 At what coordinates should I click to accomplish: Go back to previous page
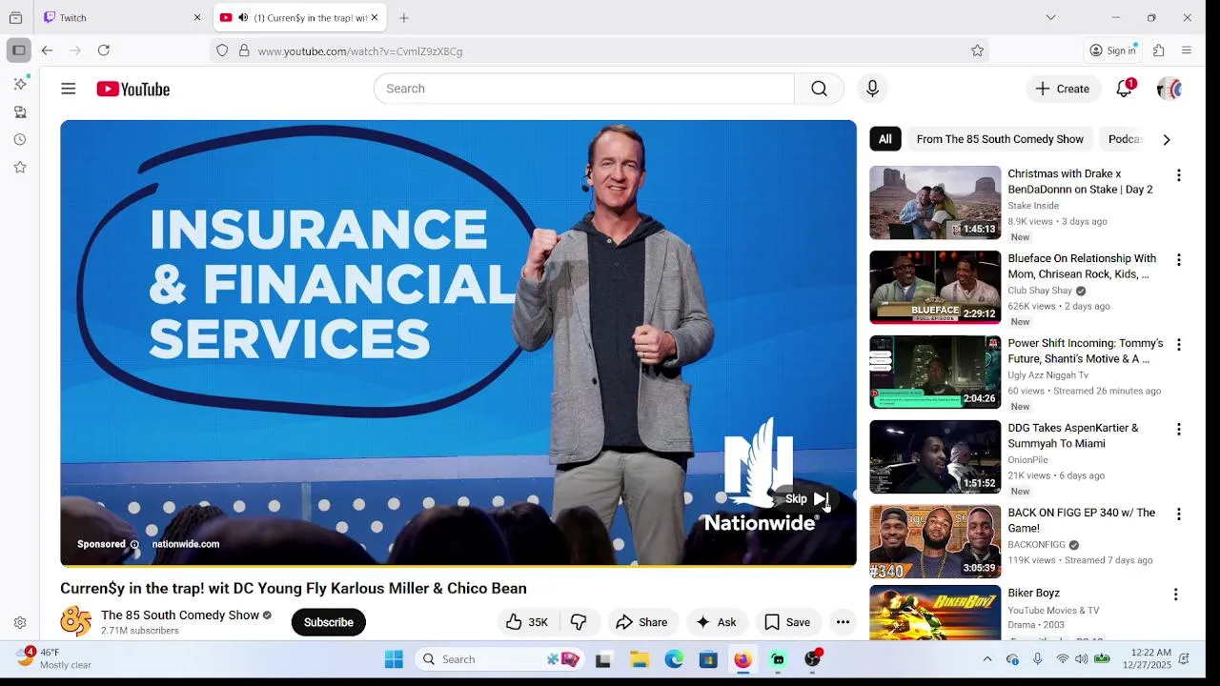tap(47, 50)
